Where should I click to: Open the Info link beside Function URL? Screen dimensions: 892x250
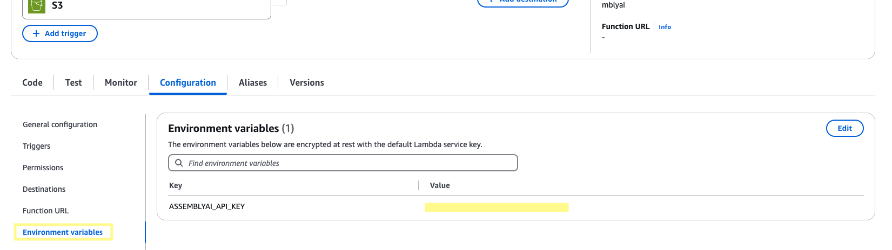click(665, 27)
